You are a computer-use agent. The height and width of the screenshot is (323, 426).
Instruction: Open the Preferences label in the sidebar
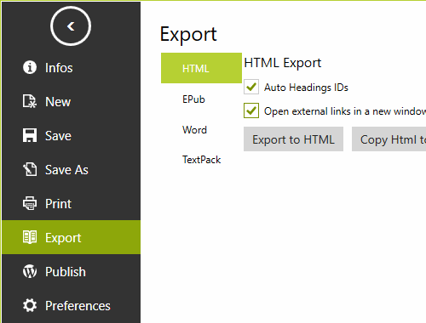click(78, 306)
